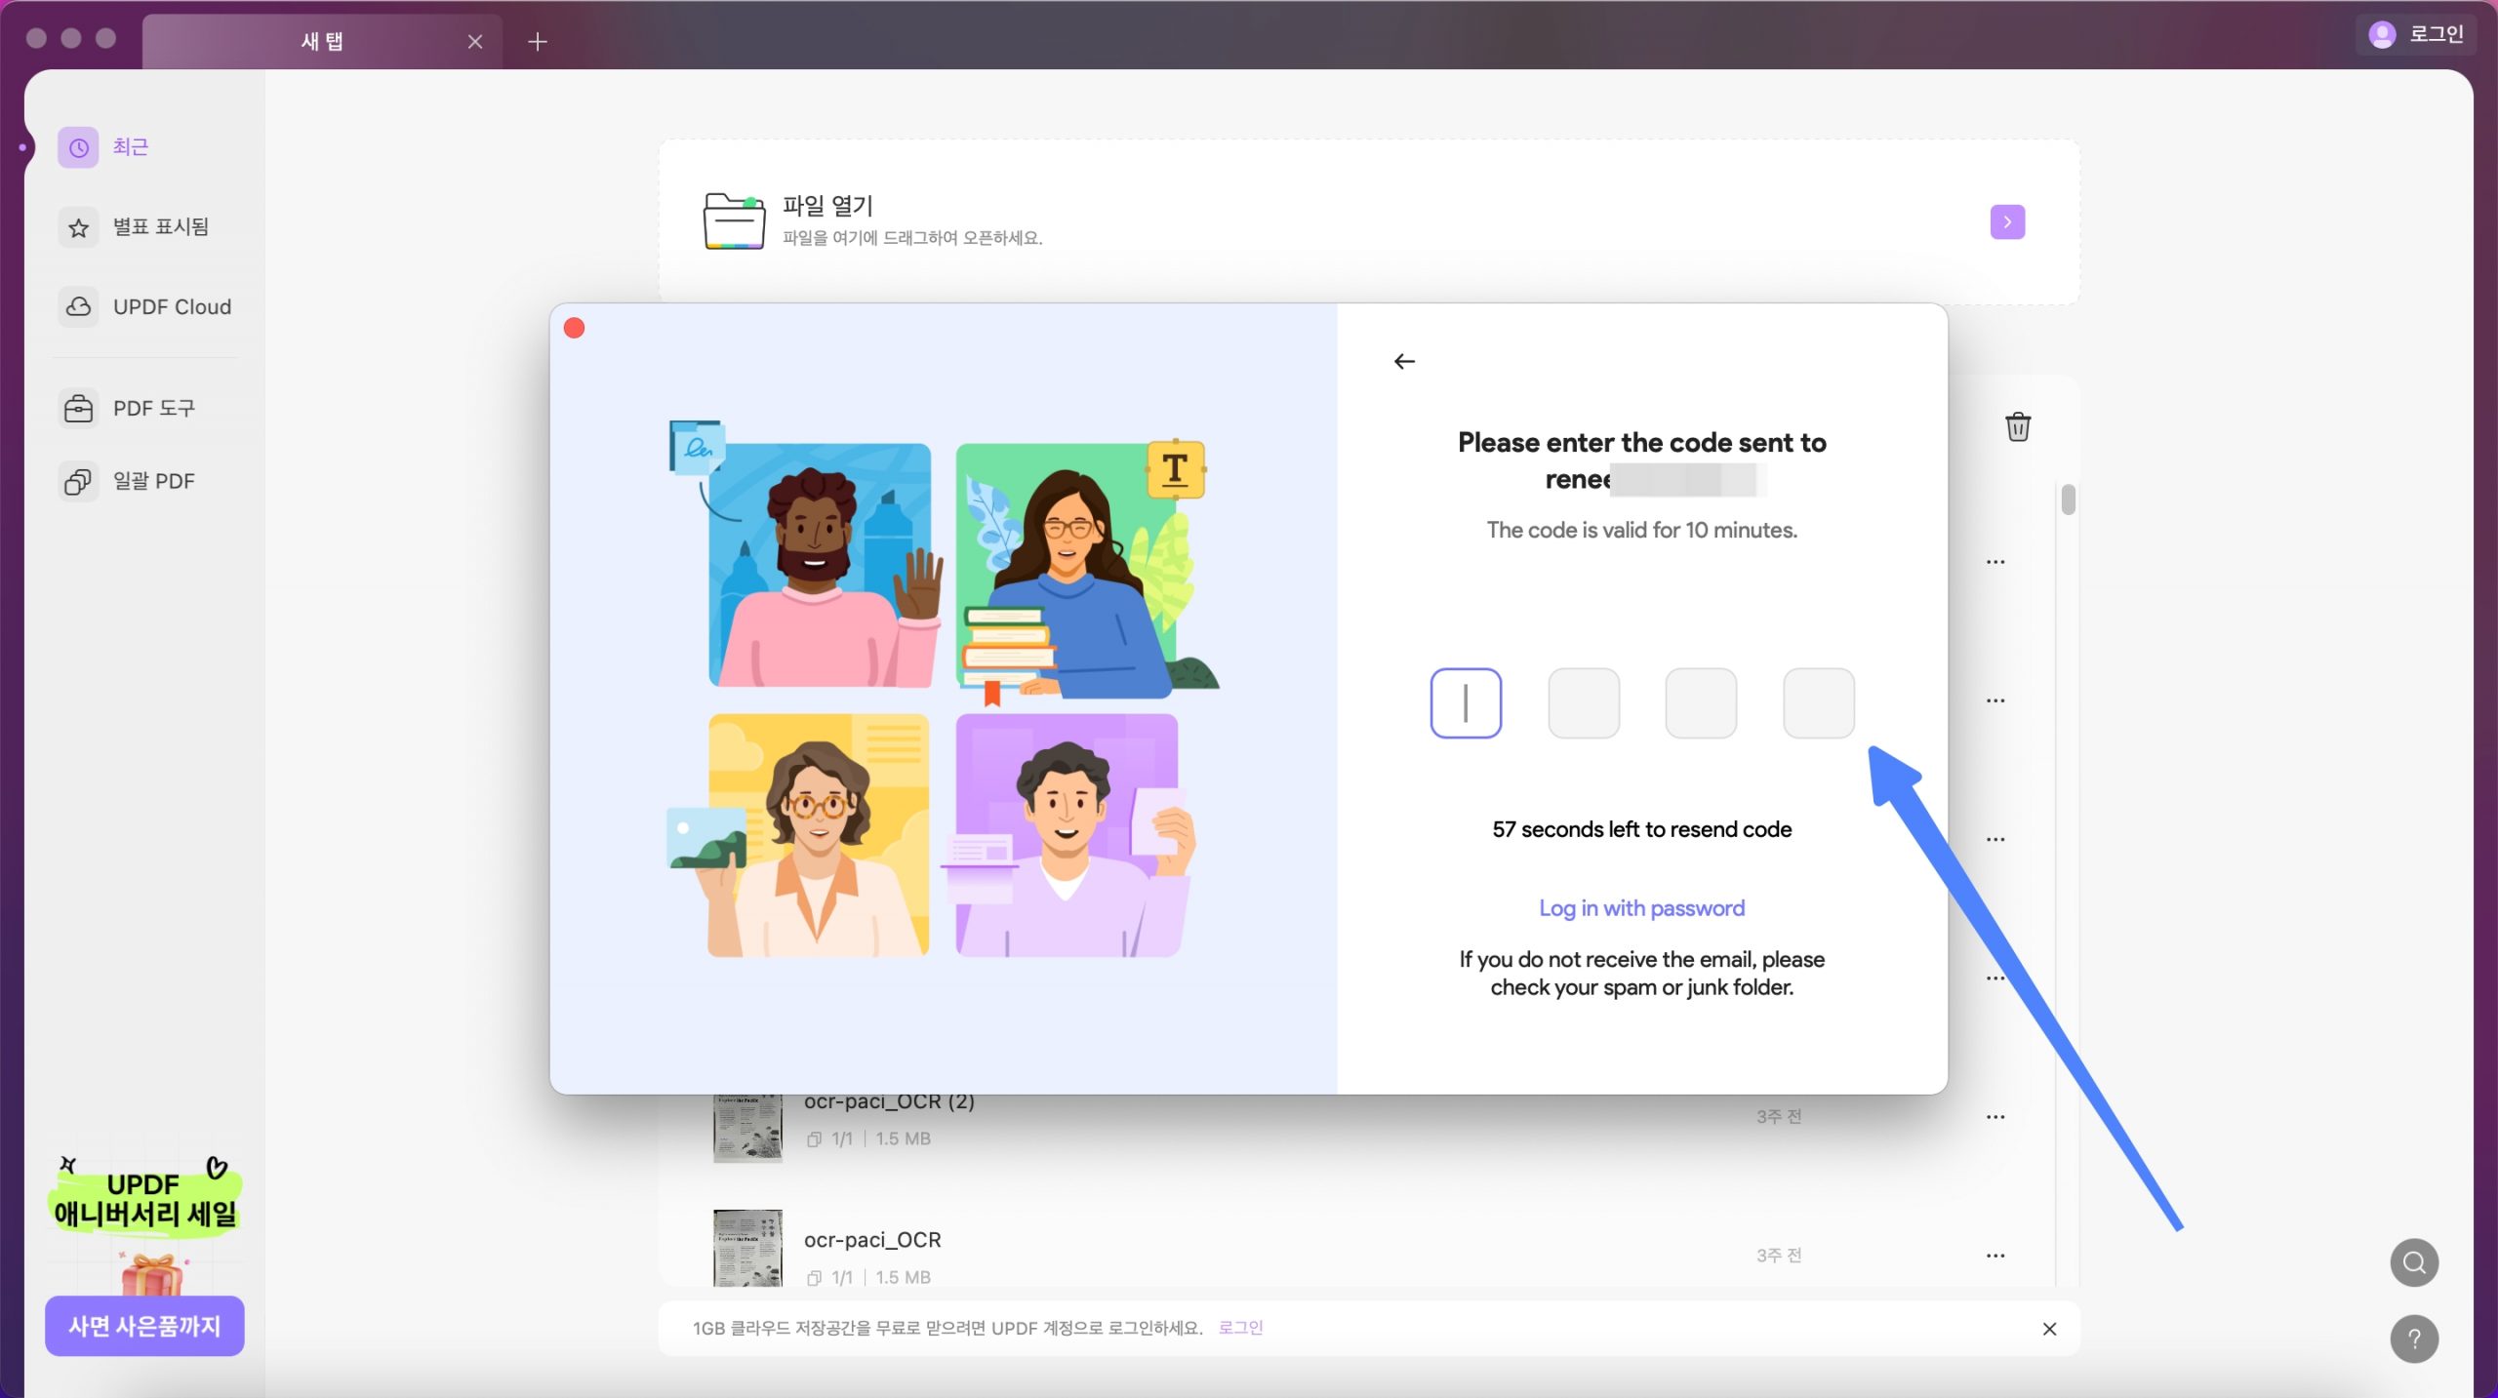Open the search button at bottom right

click(x=2414, y=1263)
